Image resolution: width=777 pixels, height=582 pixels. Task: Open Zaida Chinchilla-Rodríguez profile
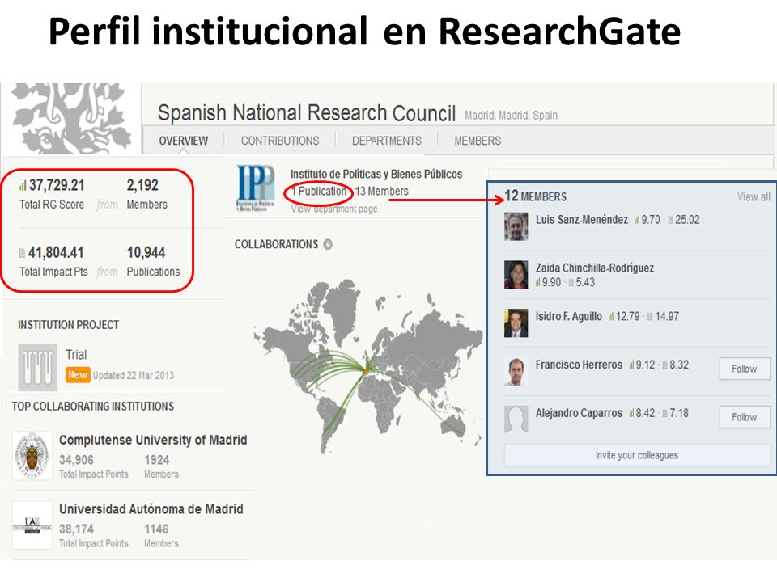point(595,268)
